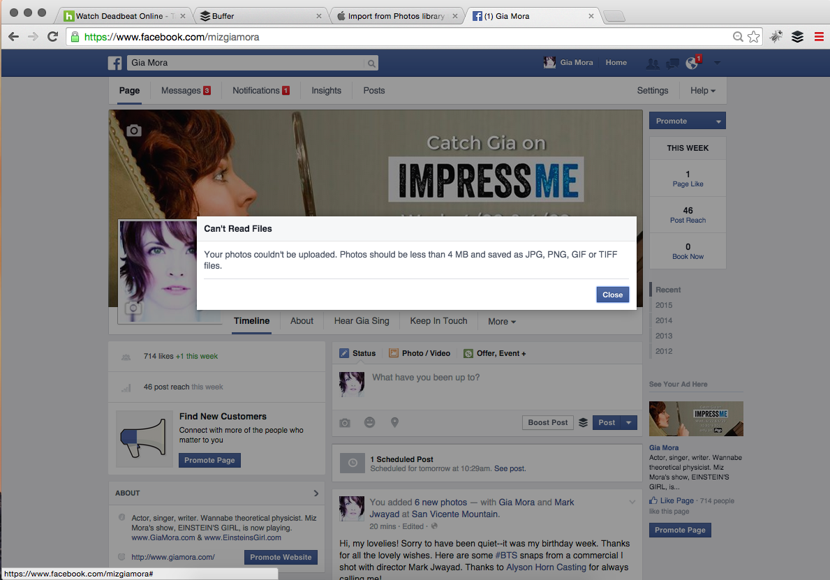Screen dimensions: 830x580
Task: Select the About tab
Action: pos(302,320)
